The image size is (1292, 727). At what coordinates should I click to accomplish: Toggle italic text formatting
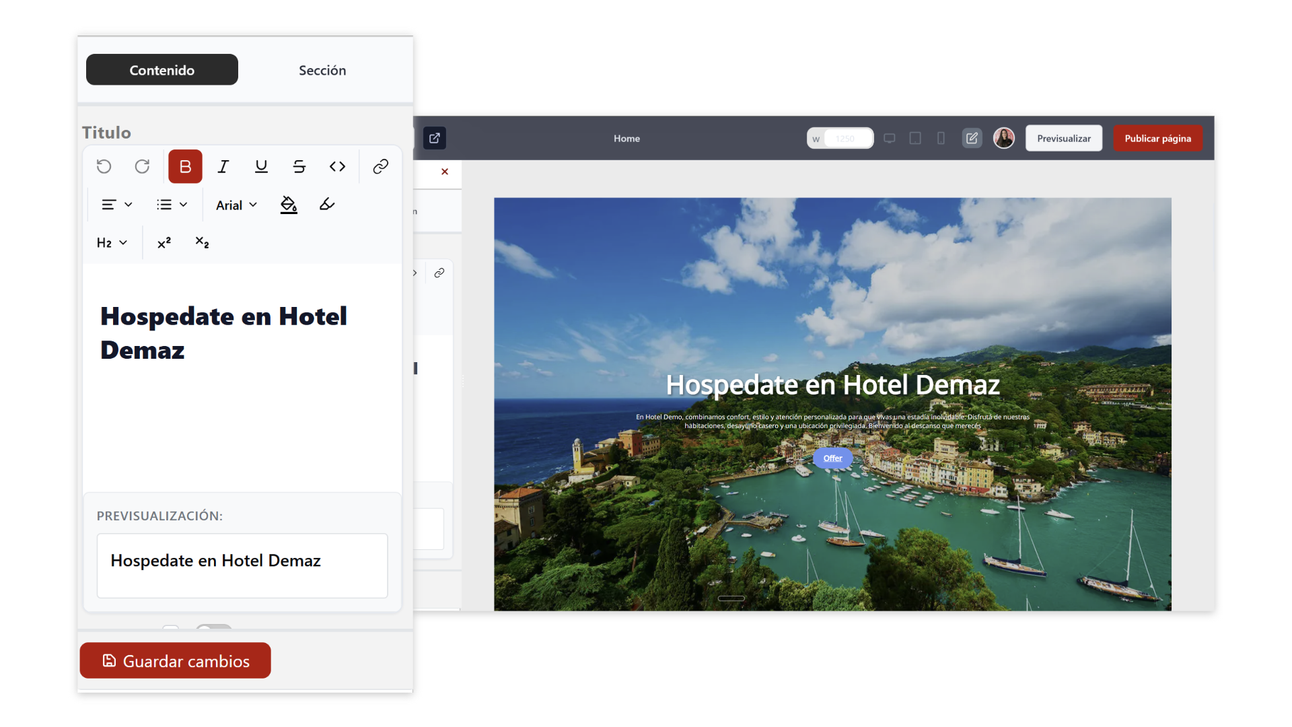tap(223, 166)
